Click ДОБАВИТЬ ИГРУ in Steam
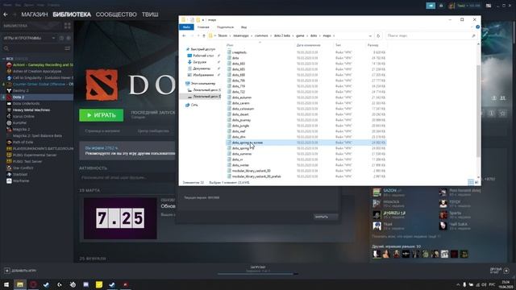 click(20, 271)
